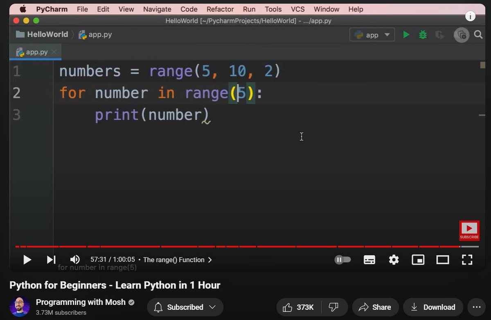Open the Window menu
The width and height of the screenshot is (491, 320).
pos(326,9)
